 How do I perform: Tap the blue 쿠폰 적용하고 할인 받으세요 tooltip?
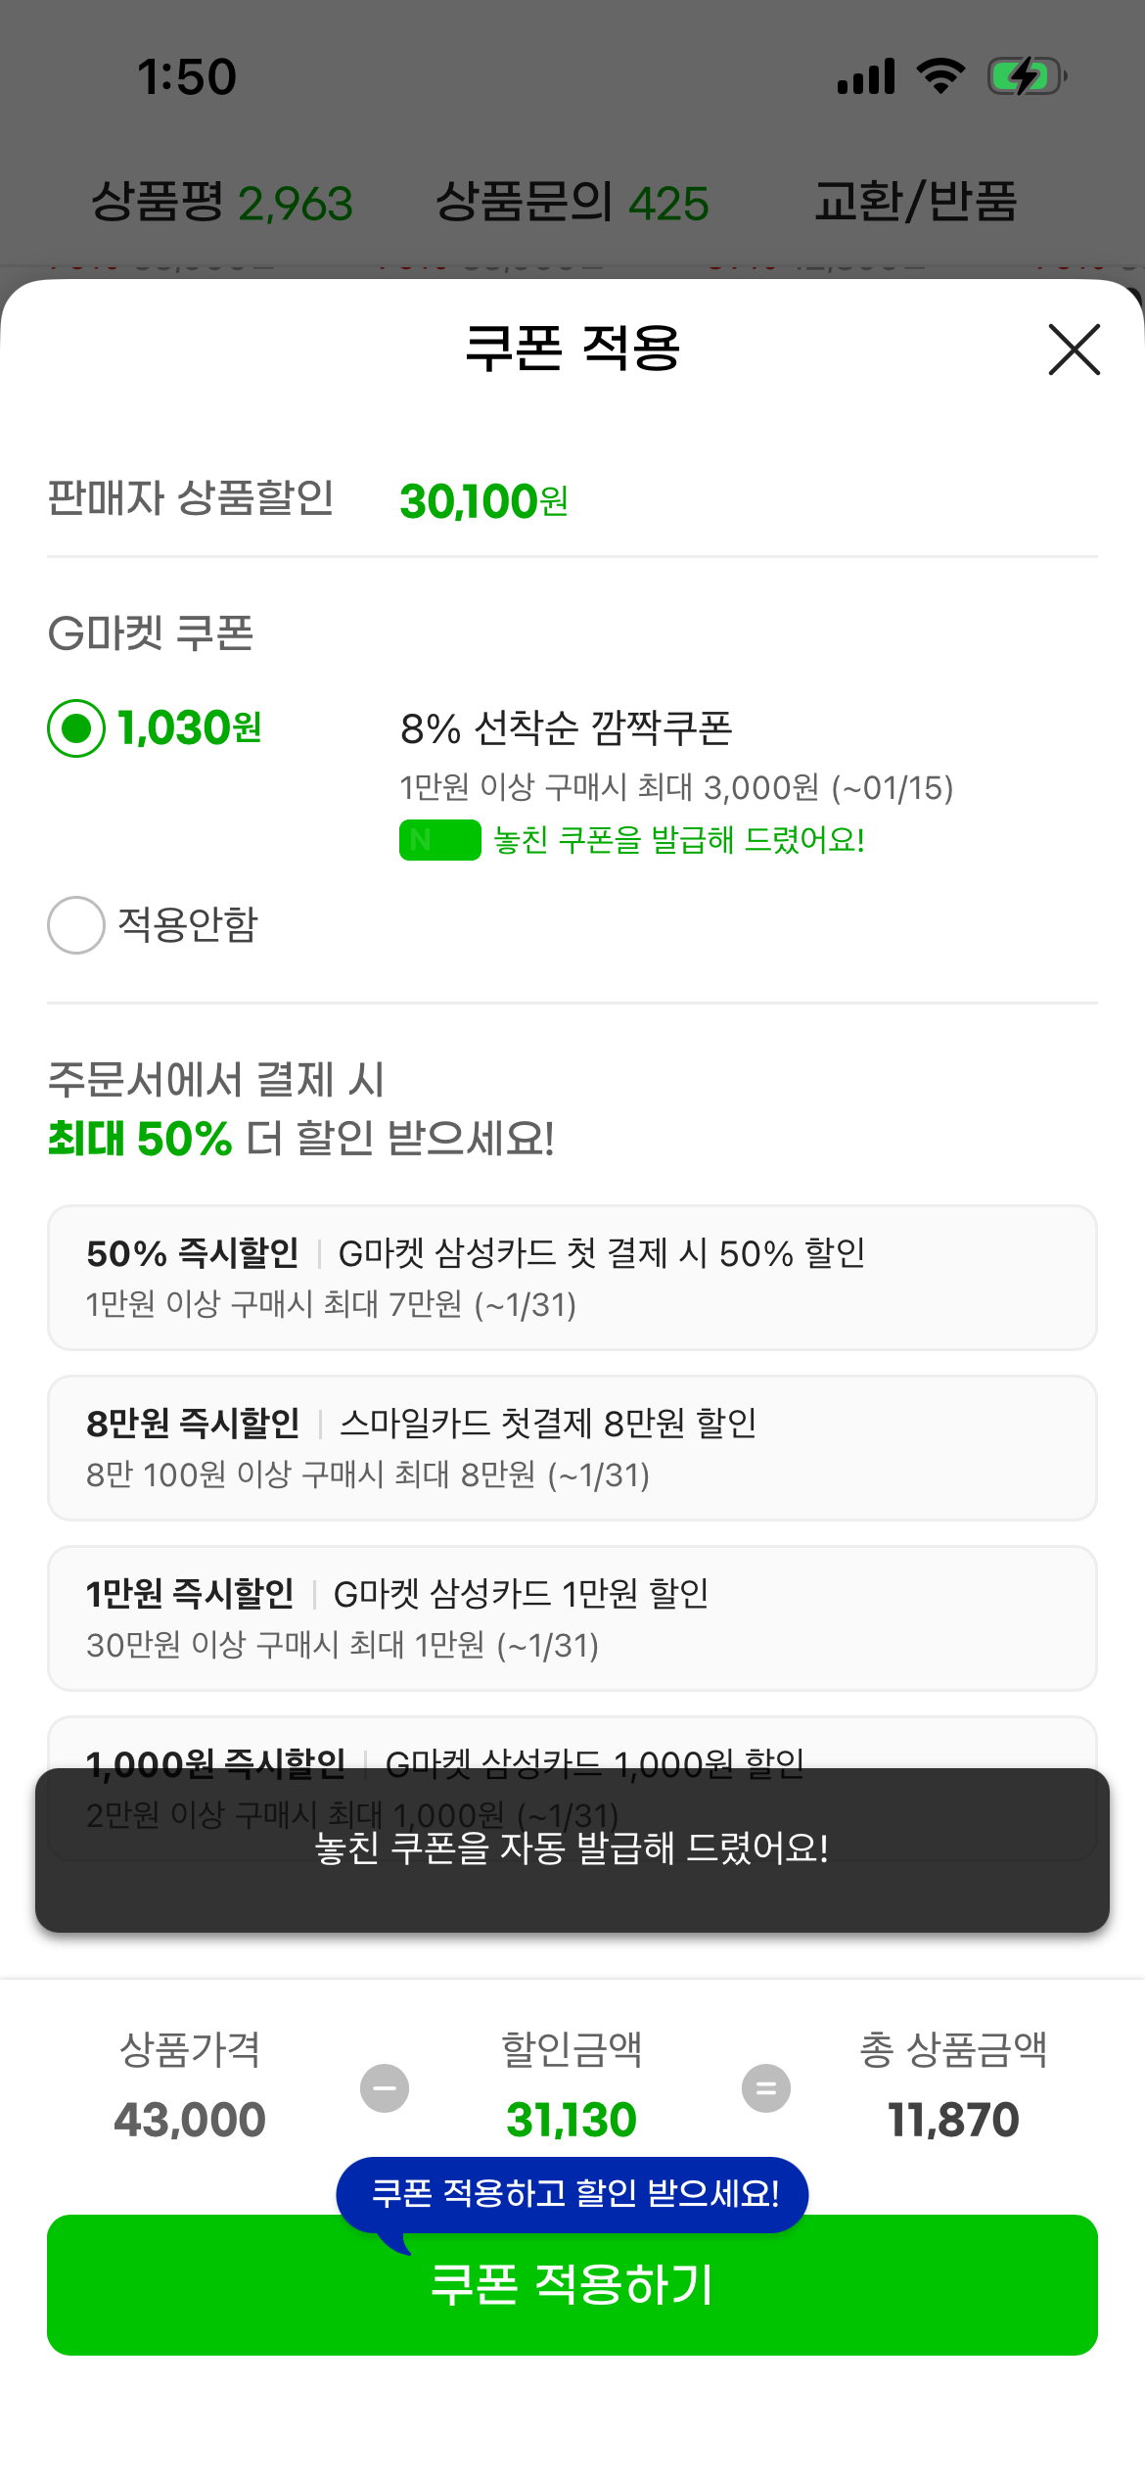click(572, 2193)
